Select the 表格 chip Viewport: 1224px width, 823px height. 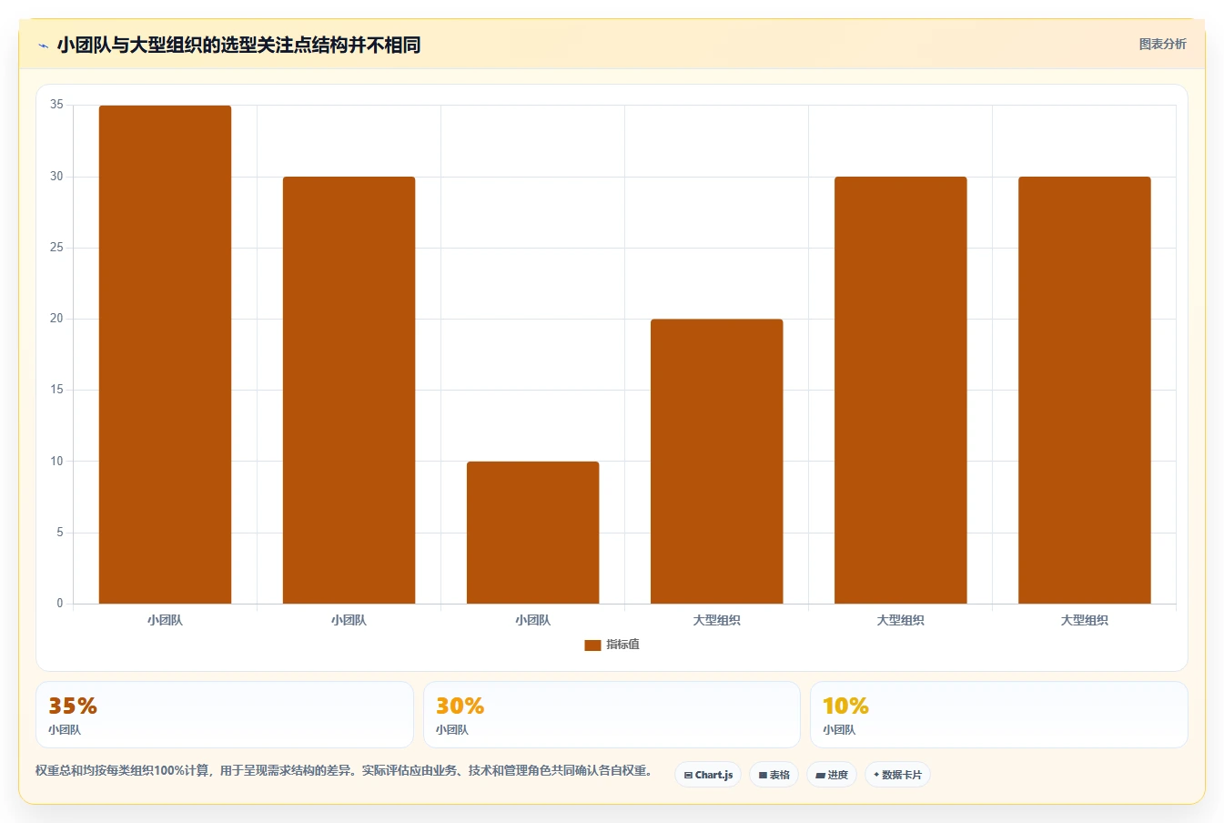(774, 775)
